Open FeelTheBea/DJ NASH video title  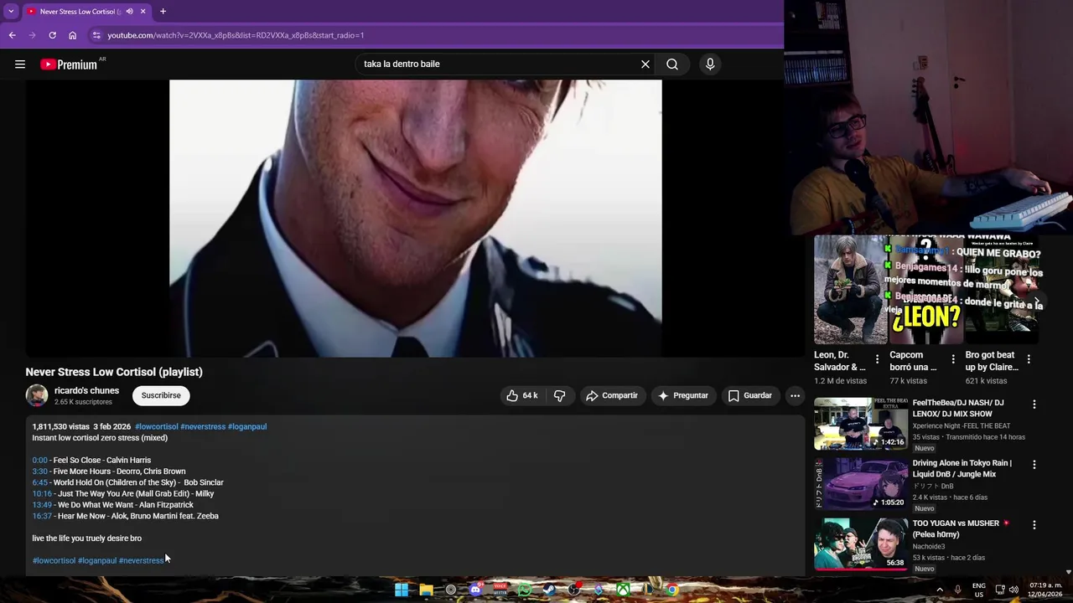[958, 409]
